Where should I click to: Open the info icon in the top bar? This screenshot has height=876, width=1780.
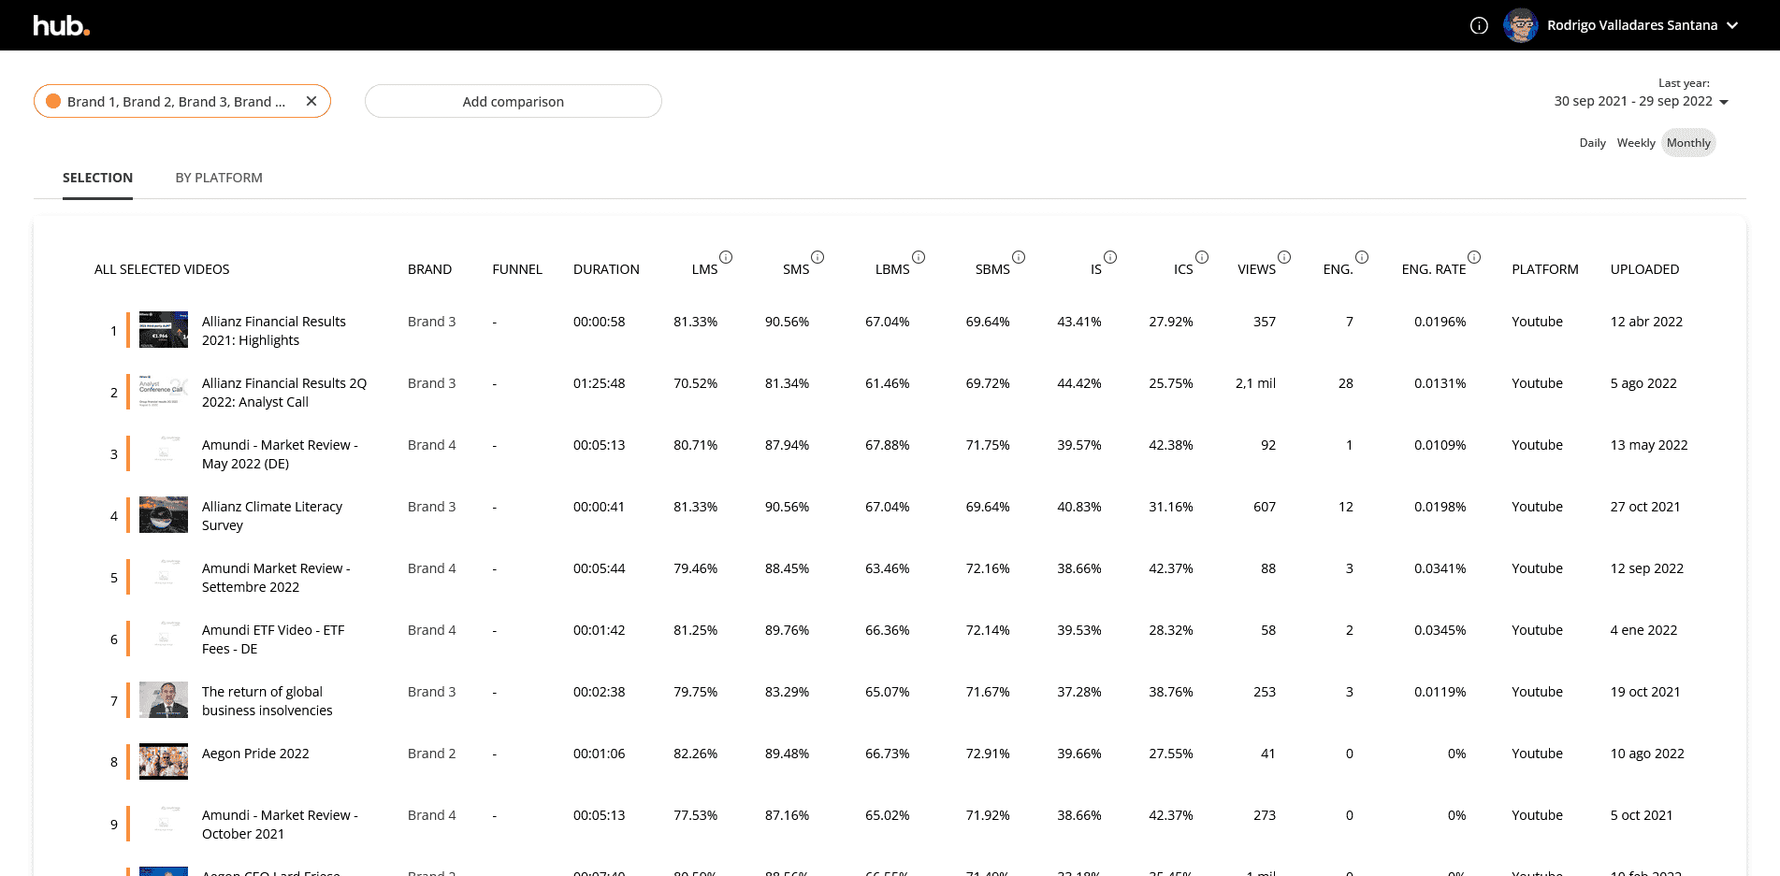[x=1479, y=25]
